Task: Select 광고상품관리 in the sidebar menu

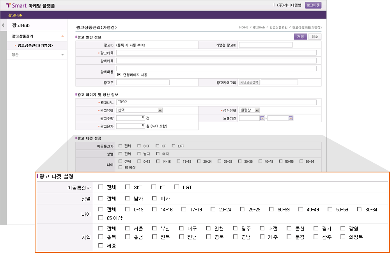Action: click(22, 36)
